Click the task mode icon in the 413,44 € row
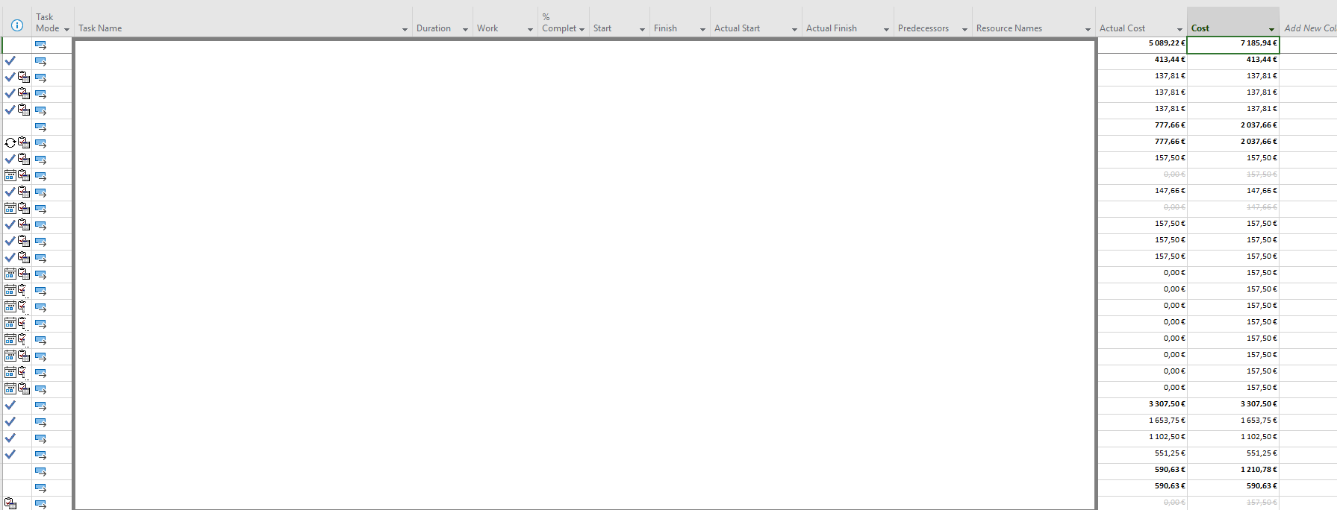This screenshot has width=1337, height=510. [x=41, y=61]
